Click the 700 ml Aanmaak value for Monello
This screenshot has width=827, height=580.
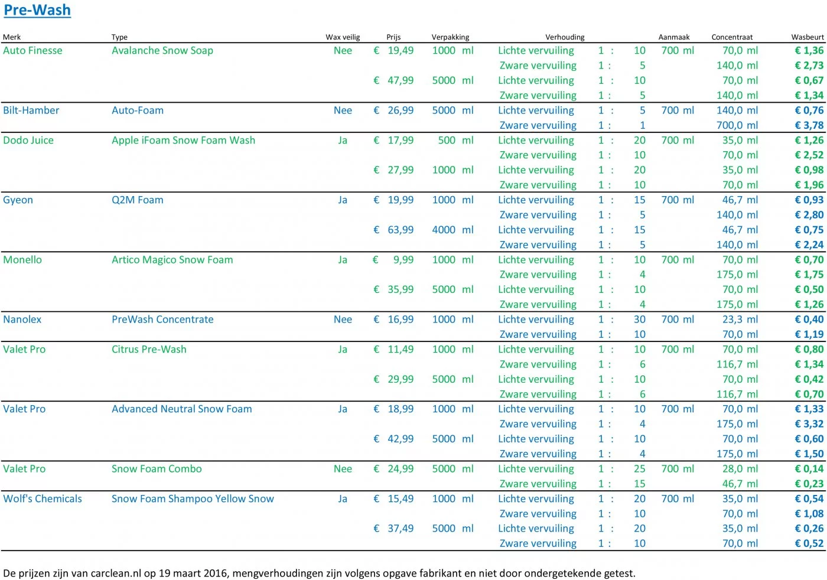[678, 259]
